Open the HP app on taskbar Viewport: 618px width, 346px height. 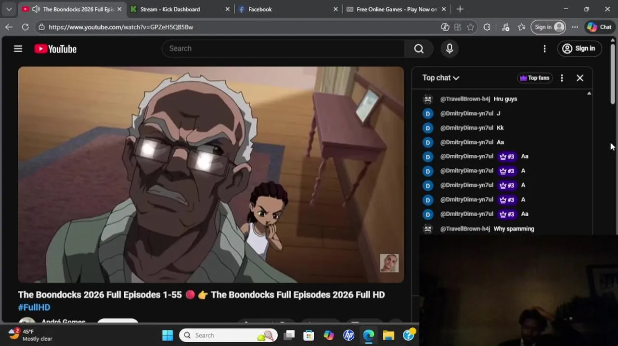point(349,335)
